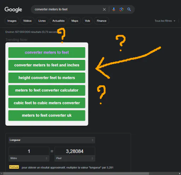Open the Mètre unit selector
Image resolution: width=181 pixels, height=175 pixels.
[29, 158]
